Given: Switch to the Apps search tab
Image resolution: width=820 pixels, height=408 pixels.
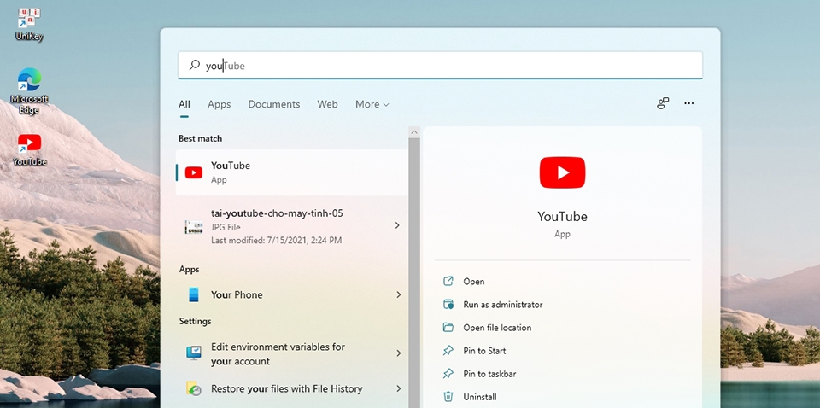Looking at the screenshot, I should click(220, 104).
